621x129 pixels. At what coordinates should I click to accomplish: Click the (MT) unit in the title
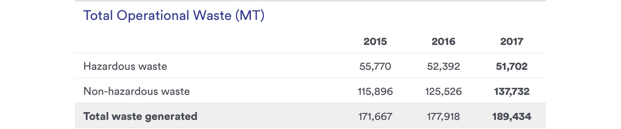pos(250,16)
